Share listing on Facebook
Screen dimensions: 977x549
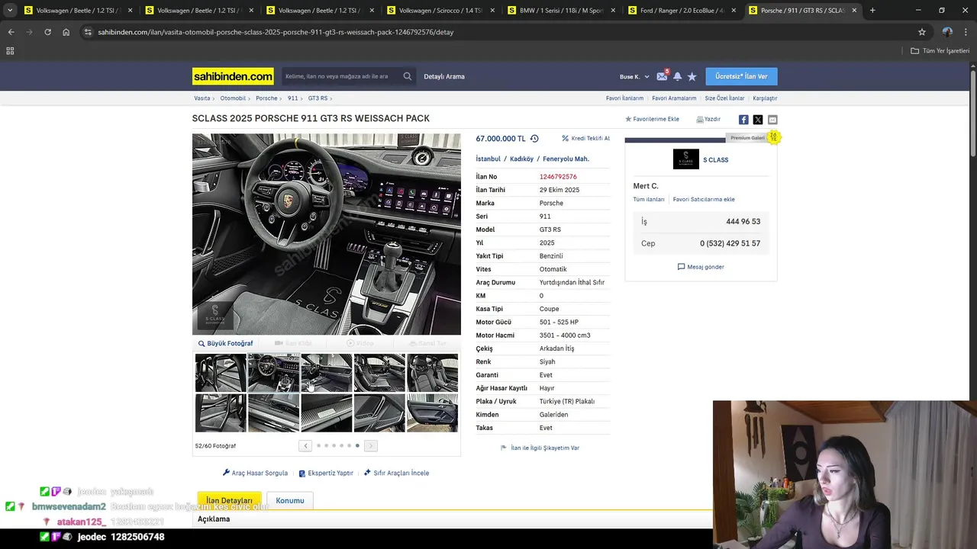tap(743, 120)
